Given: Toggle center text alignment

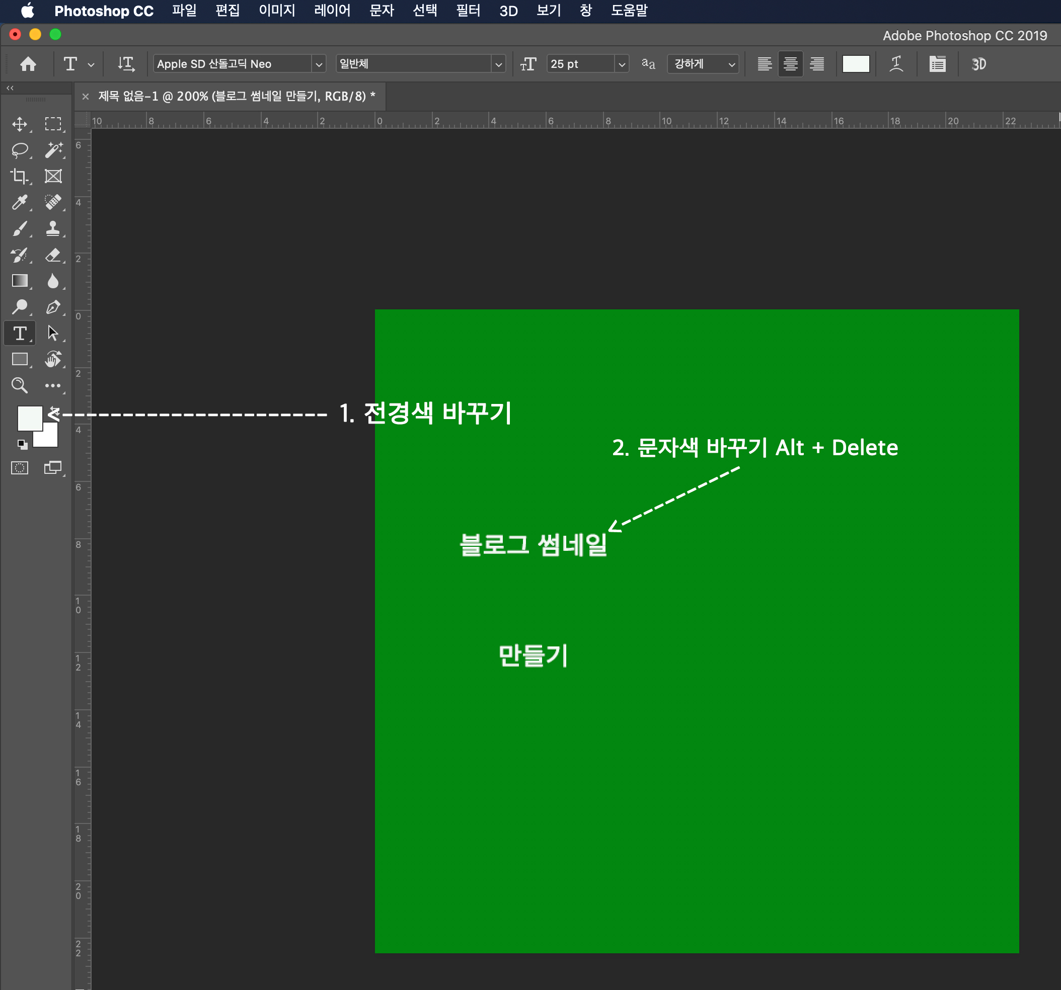Looking at the screenshot, I should (790, 64).
